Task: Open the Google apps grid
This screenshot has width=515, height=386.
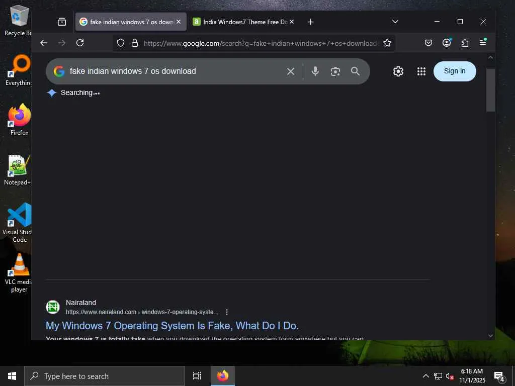Action: [421, 71]
